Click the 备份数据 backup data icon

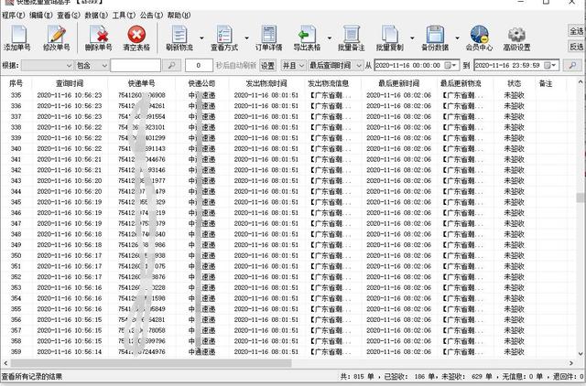click(x=435, y=38)
